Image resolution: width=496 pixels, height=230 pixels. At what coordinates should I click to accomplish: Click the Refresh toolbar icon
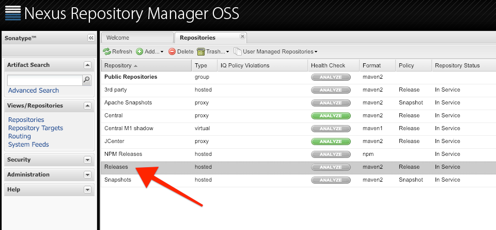107,51
